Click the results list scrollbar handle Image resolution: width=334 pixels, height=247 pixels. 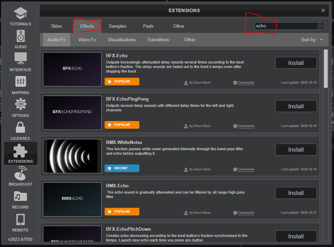pos(326,69)
